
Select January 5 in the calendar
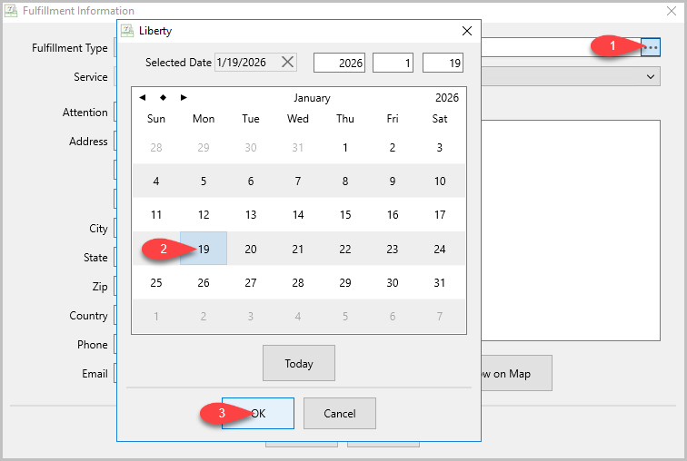click(204, 181)
